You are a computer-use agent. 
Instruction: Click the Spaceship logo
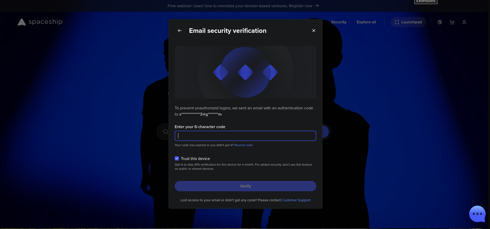[40, 22]
